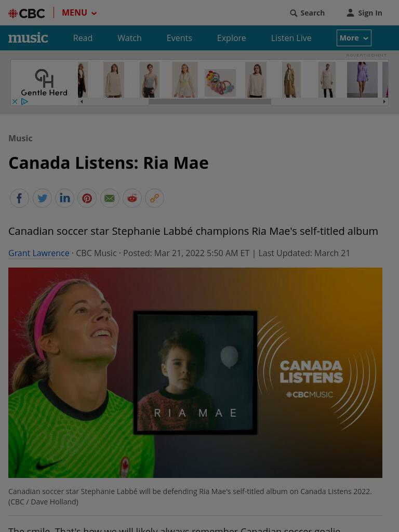Open Grant Lawrence author link
The height and width of the screenshot is (532, 399).
38,253
